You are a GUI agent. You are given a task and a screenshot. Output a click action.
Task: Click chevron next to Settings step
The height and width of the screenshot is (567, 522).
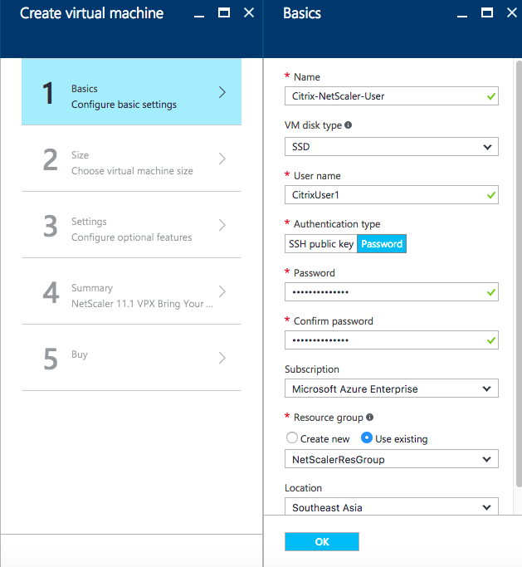(222, 225)
